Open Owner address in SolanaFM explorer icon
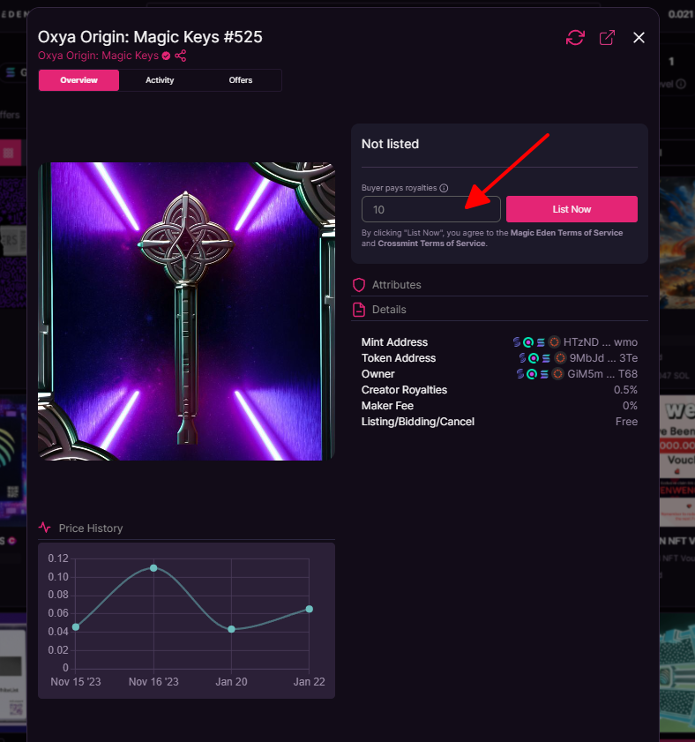 (520, 374)
